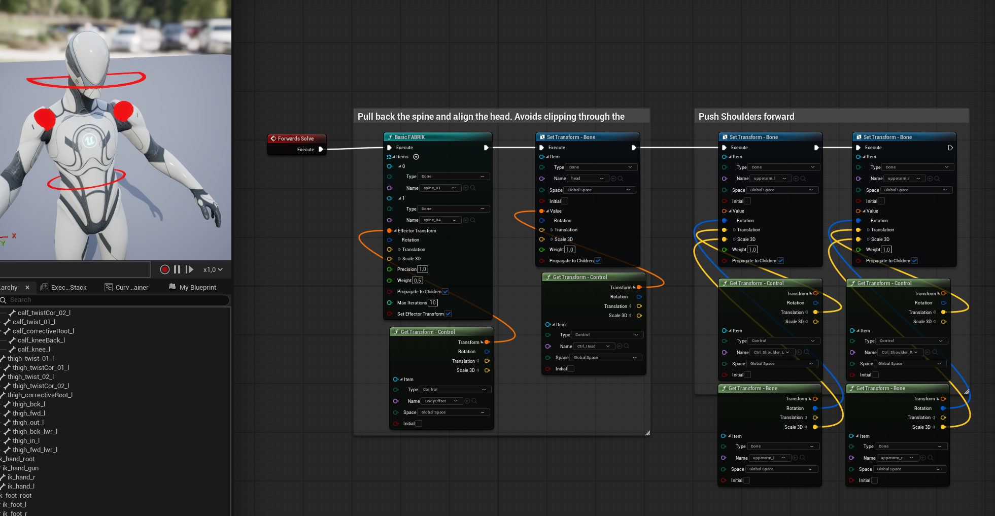Select the Forwards Solve event node

pyautogui.click(x=296, y=139)
